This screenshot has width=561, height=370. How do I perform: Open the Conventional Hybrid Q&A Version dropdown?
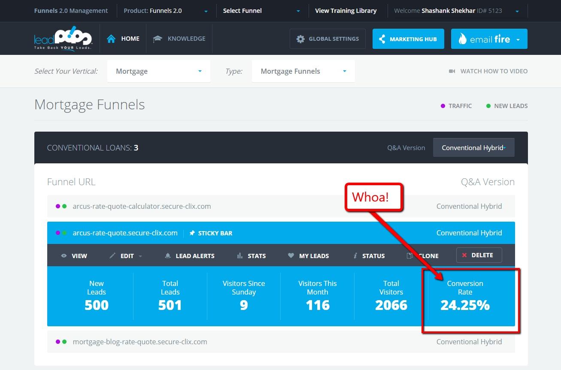coord(473,147)
